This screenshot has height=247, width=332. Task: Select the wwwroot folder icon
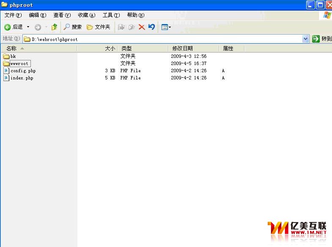6,63
